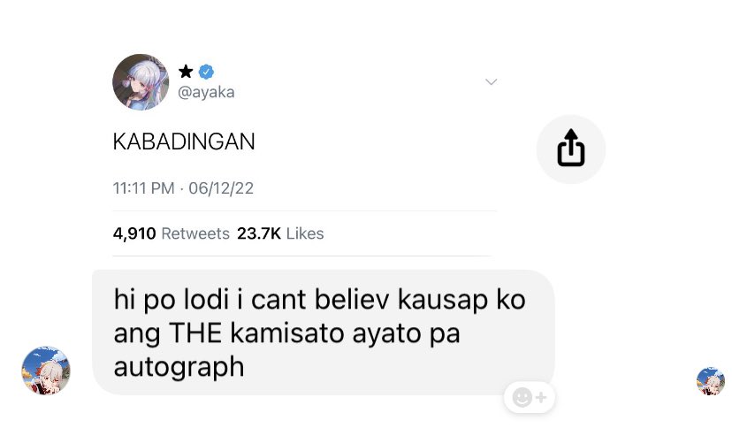Screen dimensions: 732x428
Task: View the small seen-receipt avatar
Action: (711, 381)
